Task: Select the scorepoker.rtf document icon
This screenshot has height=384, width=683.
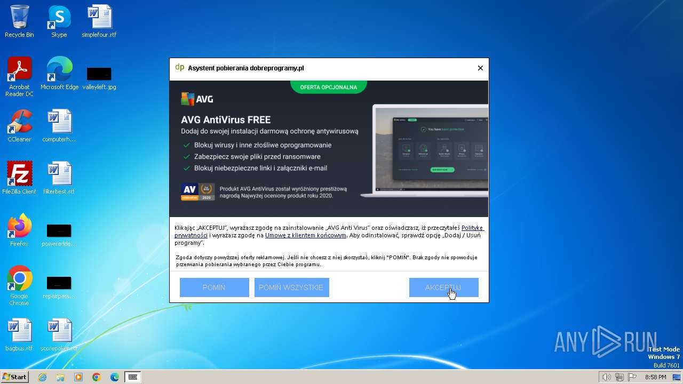Action: coord(59,335)
